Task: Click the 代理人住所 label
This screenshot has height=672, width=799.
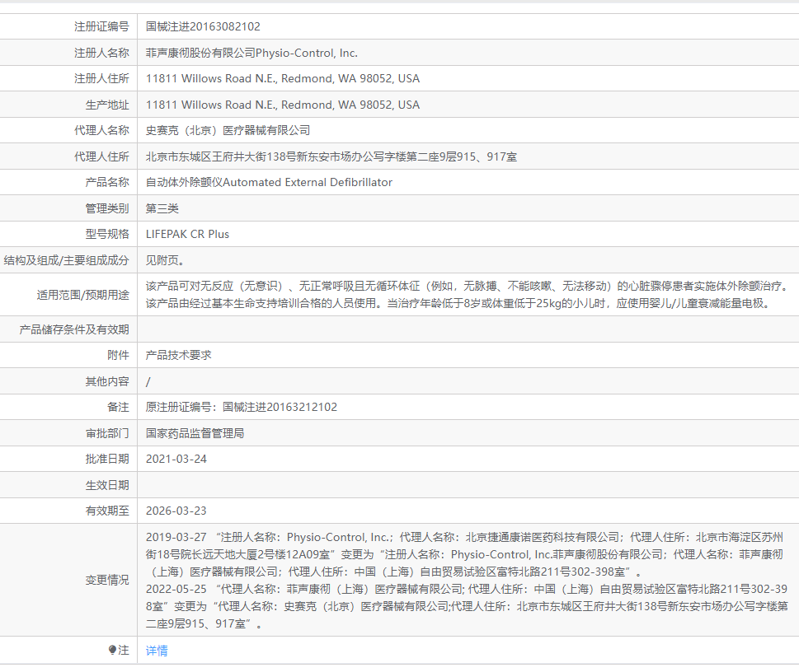Action: pos(101,156)
